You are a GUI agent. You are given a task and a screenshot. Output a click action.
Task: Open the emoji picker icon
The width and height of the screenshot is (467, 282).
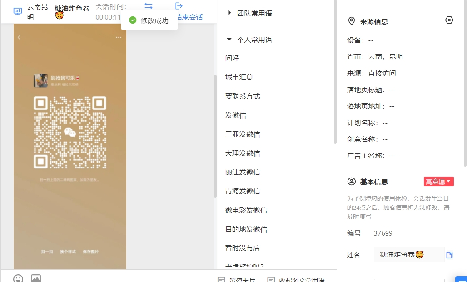coord(18,279)
